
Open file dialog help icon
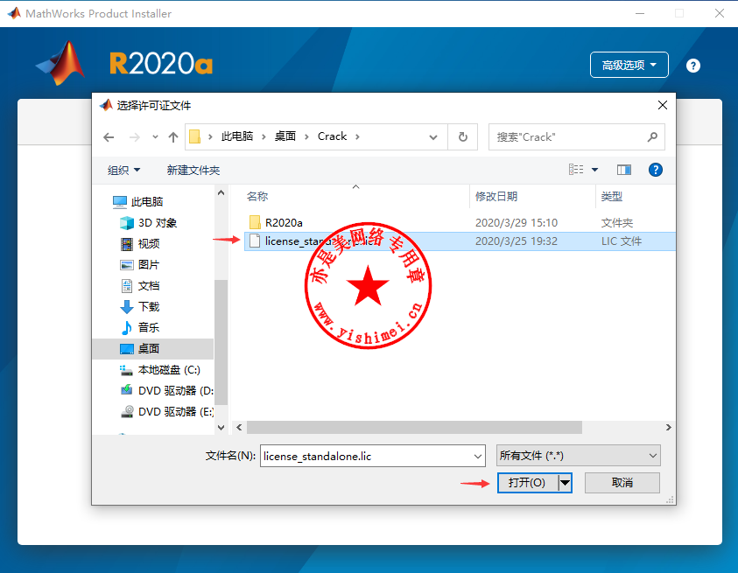coord(655,170)
